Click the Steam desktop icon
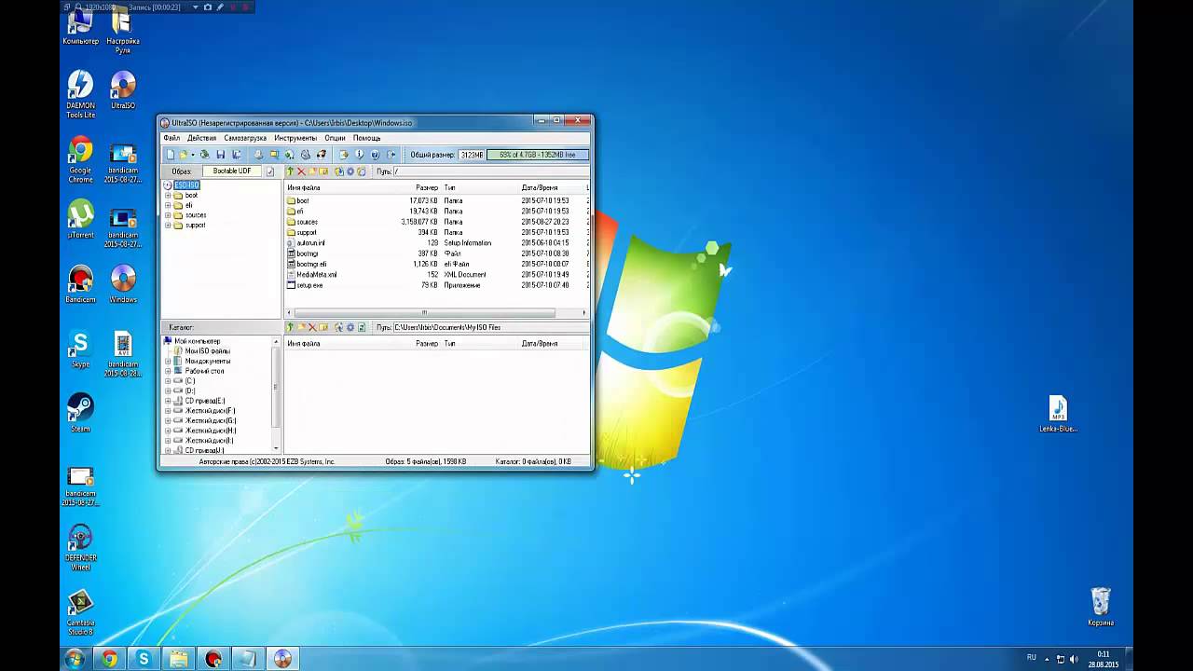Viewport: 1193px width, 671px height. 80,413
